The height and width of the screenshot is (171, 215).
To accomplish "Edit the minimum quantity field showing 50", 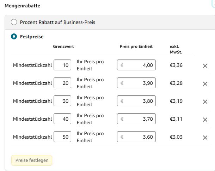I will click(62, 137).
